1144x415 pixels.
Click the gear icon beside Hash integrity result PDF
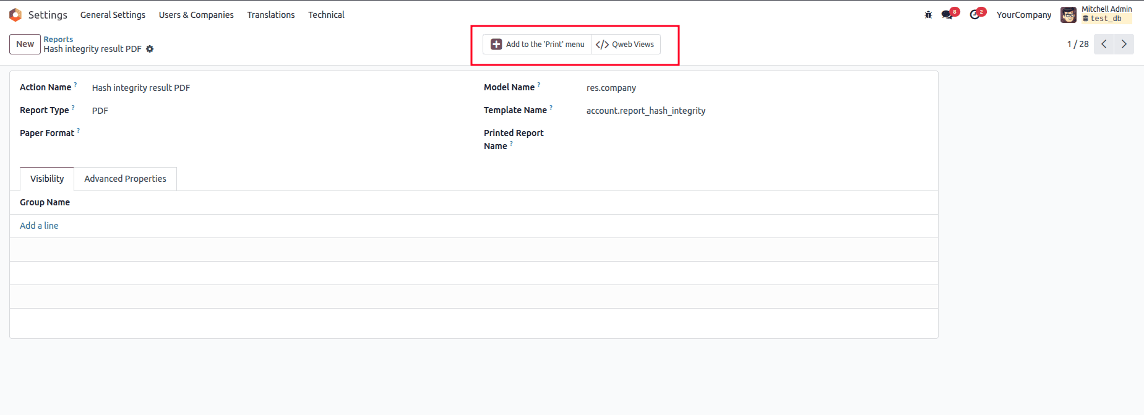pyautogui.click(x=150, y=49)
